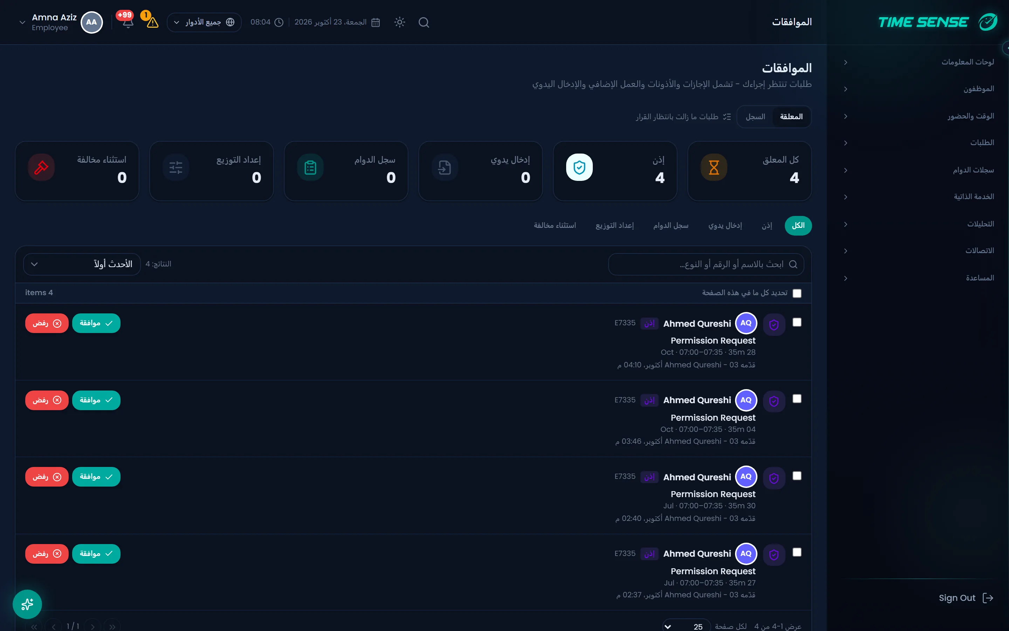Screen dimensions: 1009x631
Task: Open the جميع الأدوار roles dropdown
Action: (x=204, y=22)
